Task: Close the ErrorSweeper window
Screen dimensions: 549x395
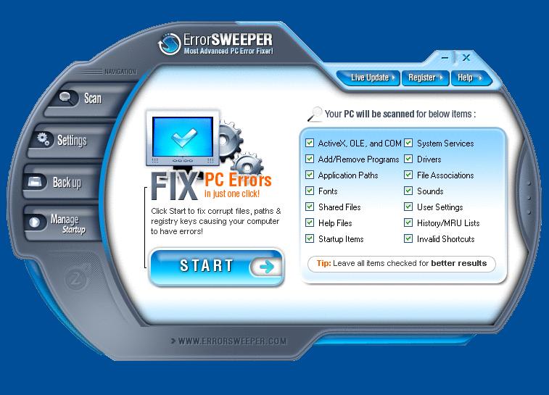Action: point(466,58)
